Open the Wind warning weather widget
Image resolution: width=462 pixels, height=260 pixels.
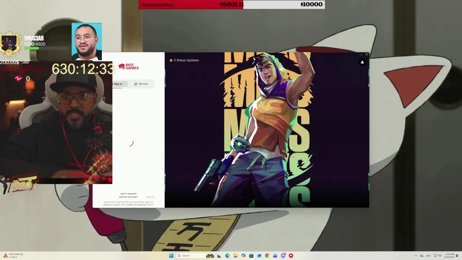click(x=13, y=256)
